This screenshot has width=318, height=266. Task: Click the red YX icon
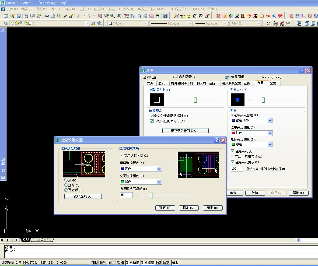pyautogui.click(x=268, y=16)
